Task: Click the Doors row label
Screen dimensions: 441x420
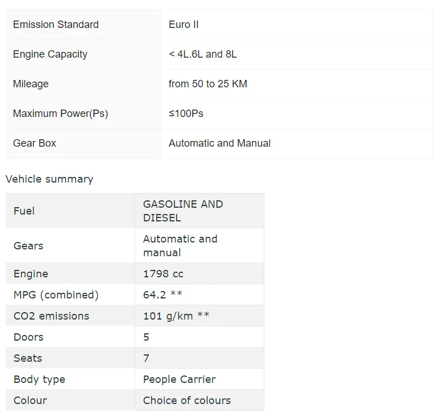Action: coord(28,337)
